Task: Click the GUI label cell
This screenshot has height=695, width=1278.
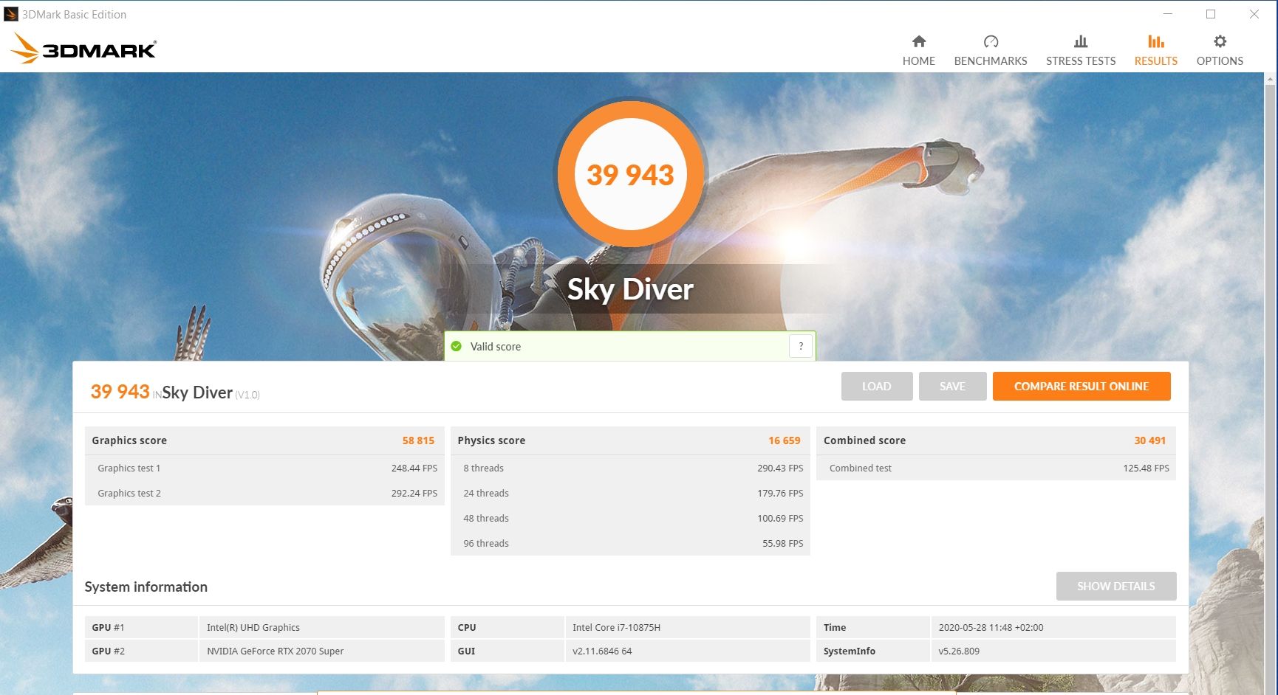Action: [508, 651]
